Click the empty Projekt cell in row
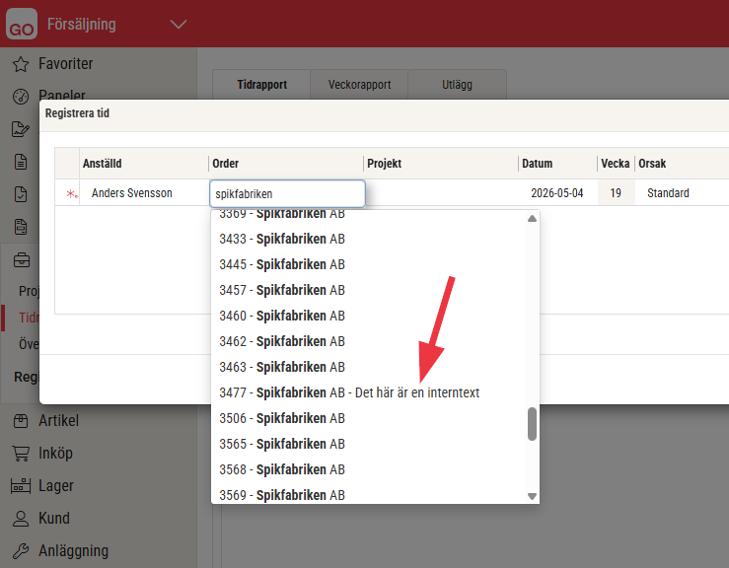The height and width of the screenshot is (568, 729). point(441,193)
